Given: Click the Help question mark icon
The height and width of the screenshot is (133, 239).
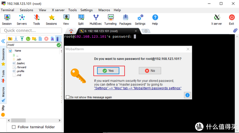Looking at the screenshot, I should click(155, 19).
